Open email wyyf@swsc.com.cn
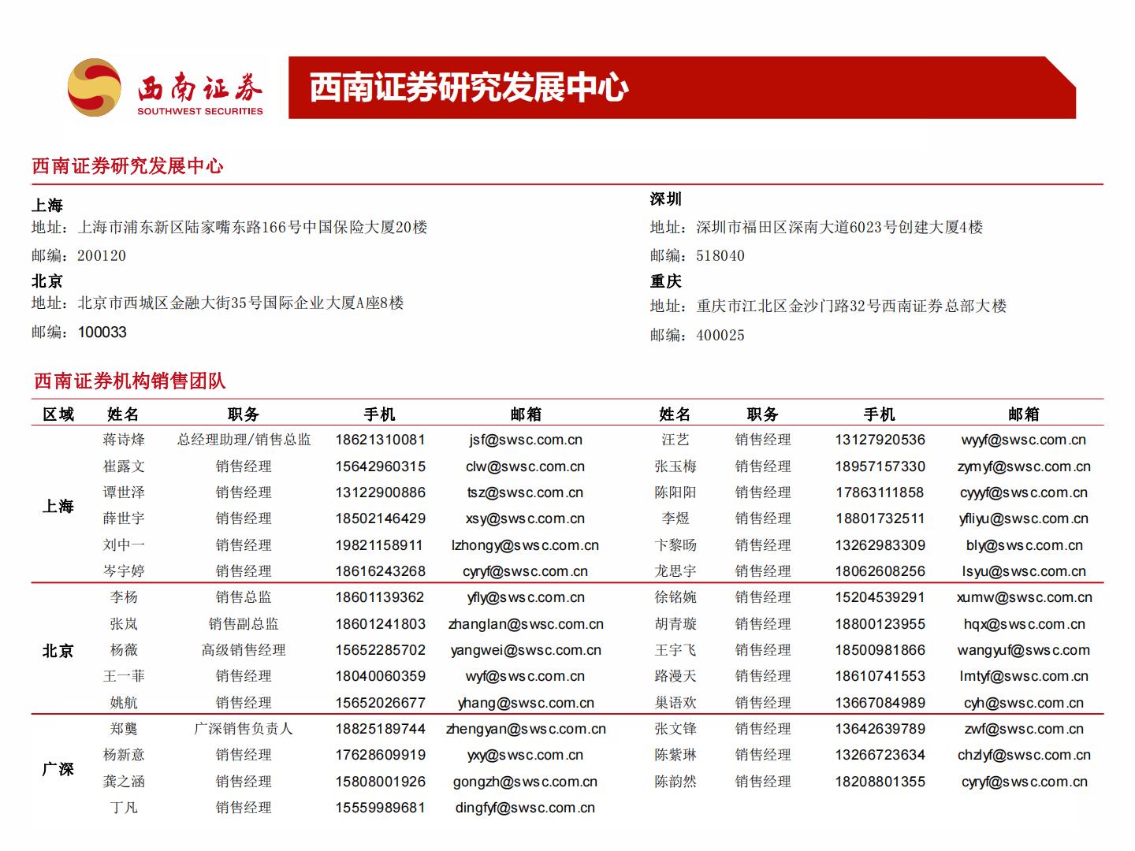This screenshot has width=1135, height=851. pyautogui.click(x=1023, y=440)
